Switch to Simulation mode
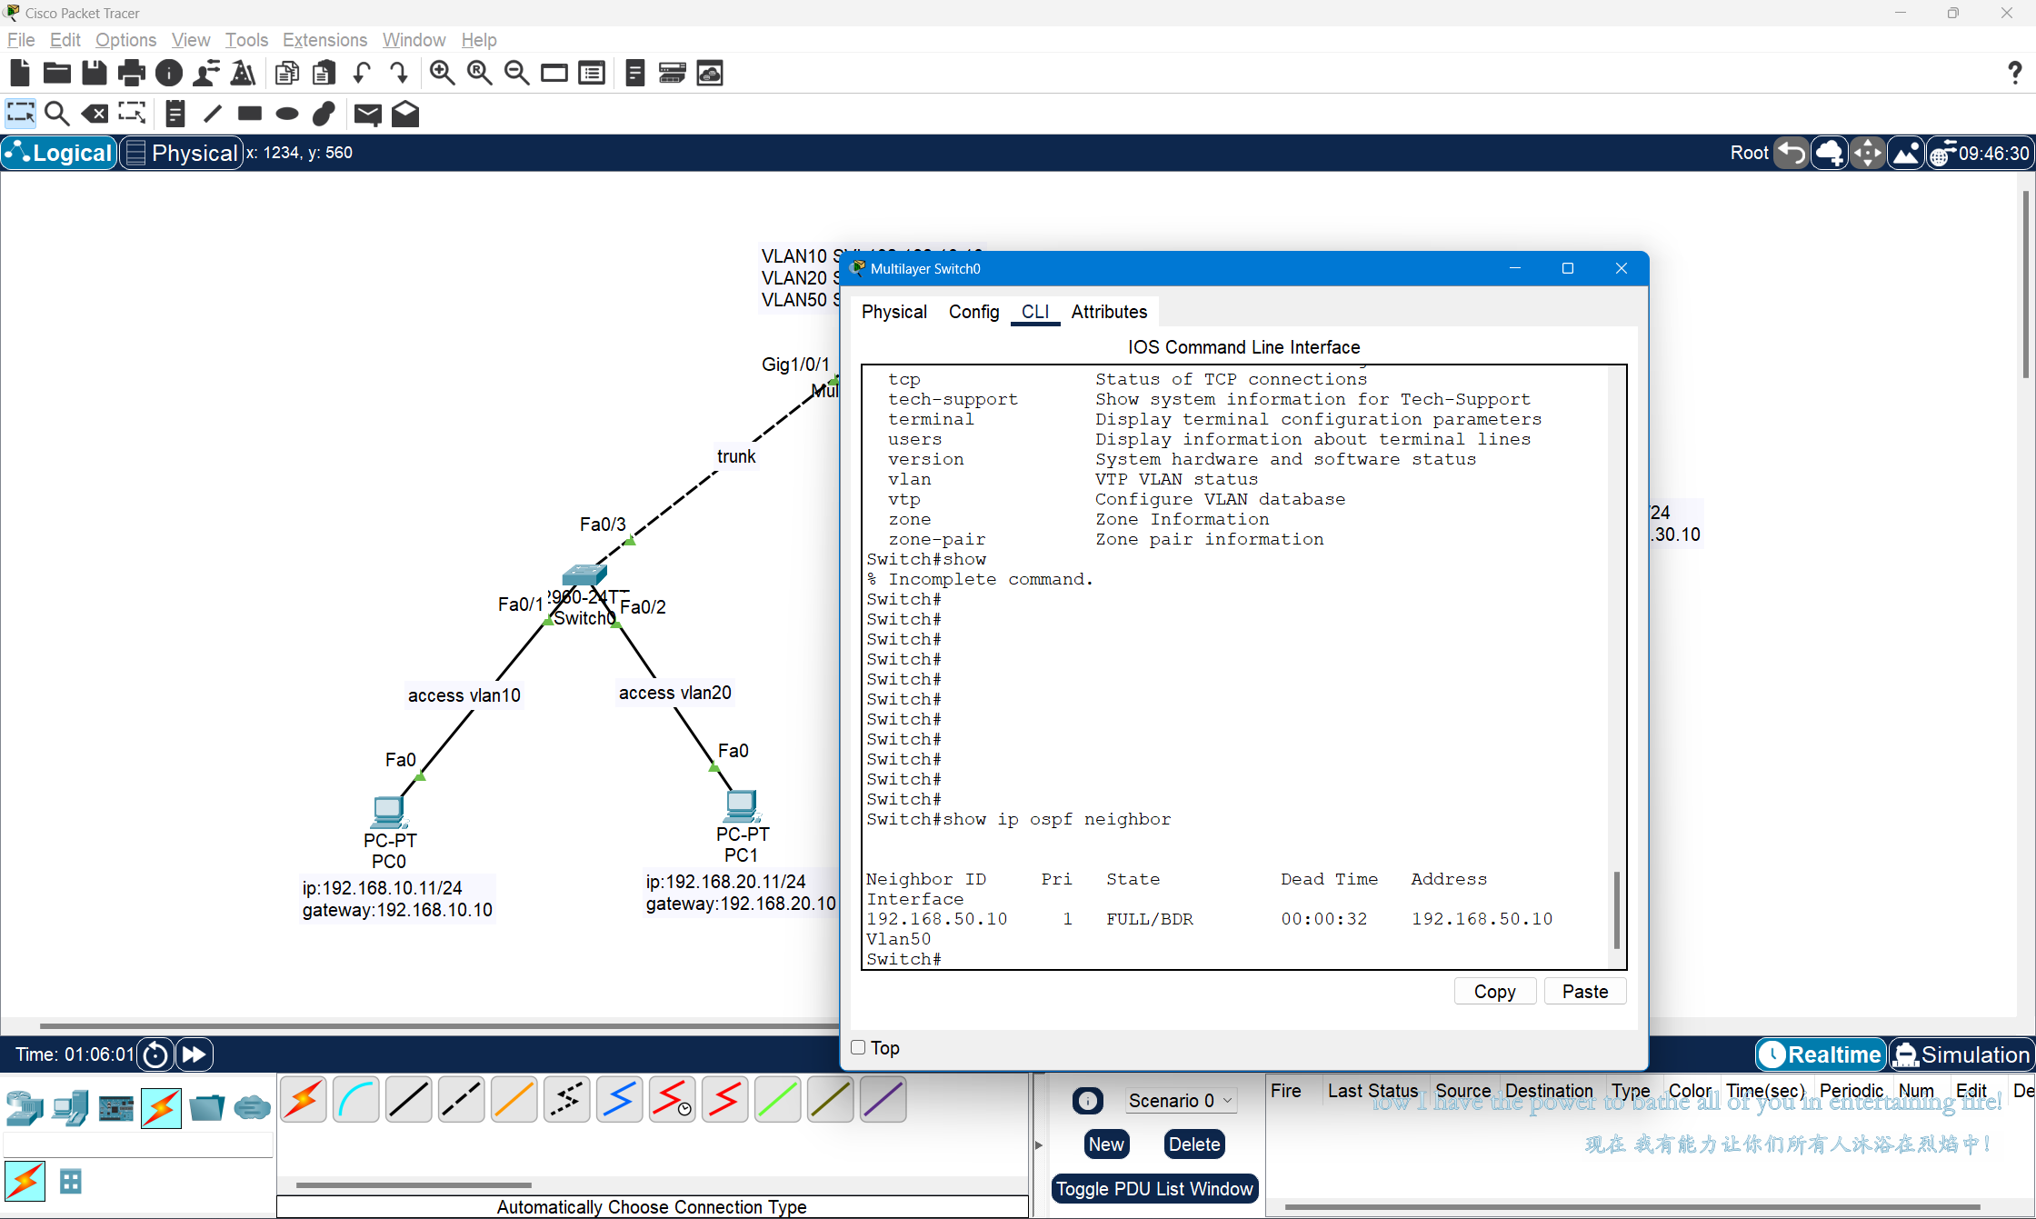2036x1219 pixels. click(1962, 1054)
